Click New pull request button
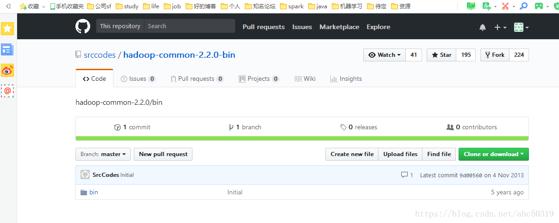 click(163, 154)
